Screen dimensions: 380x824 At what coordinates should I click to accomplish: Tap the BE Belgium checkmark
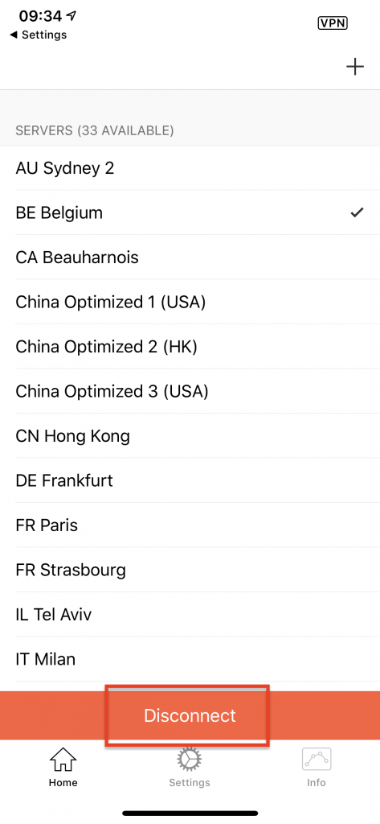pos(357,212)
